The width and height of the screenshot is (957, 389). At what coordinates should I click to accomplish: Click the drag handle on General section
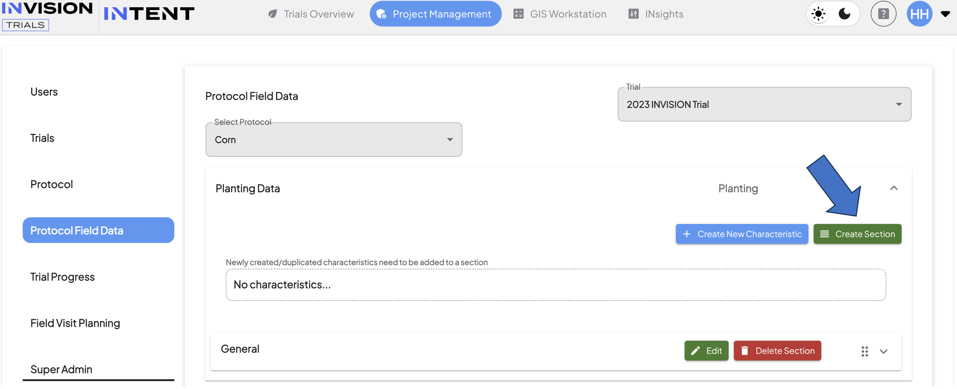click(864, 351)
